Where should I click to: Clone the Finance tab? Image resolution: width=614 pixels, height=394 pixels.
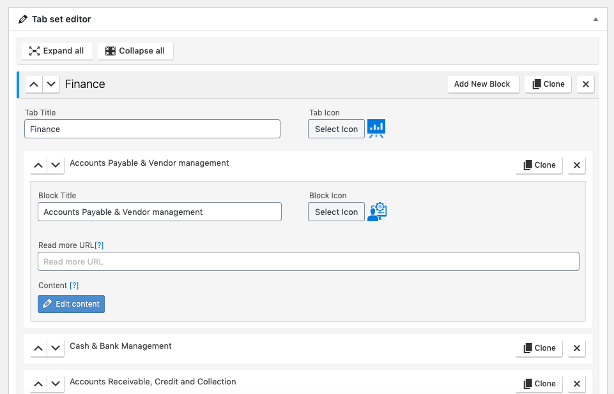coord(548,84)
